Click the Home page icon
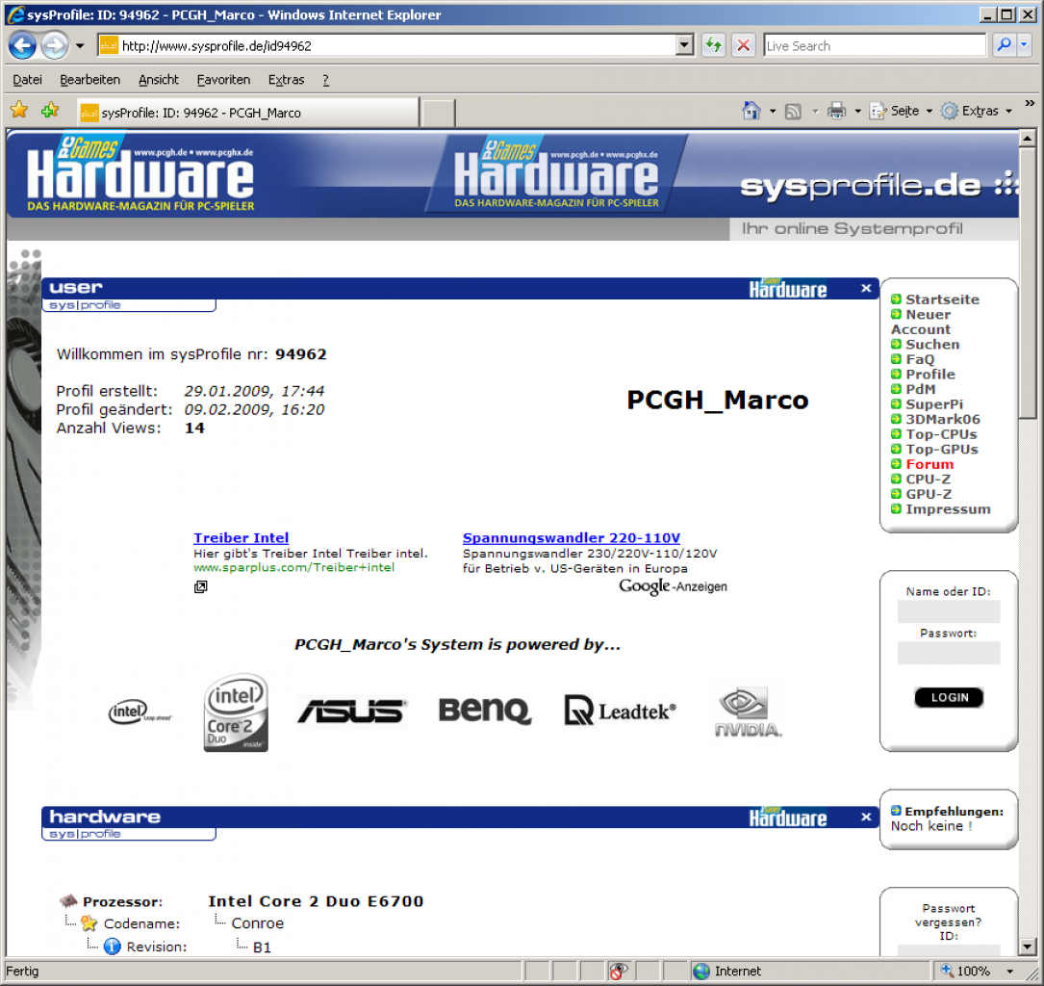1044x986 pixels. click(751, 111)
